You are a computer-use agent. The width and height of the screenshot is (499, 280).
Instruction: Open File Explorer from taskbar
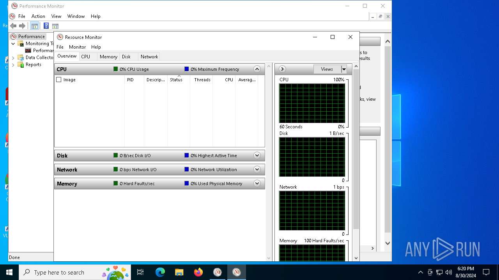click(179, 272)
